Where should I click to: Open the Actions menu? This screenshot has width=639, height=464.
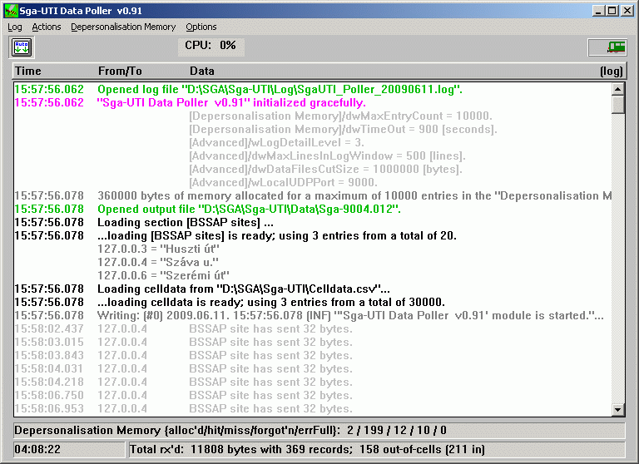tap(47, 27)
